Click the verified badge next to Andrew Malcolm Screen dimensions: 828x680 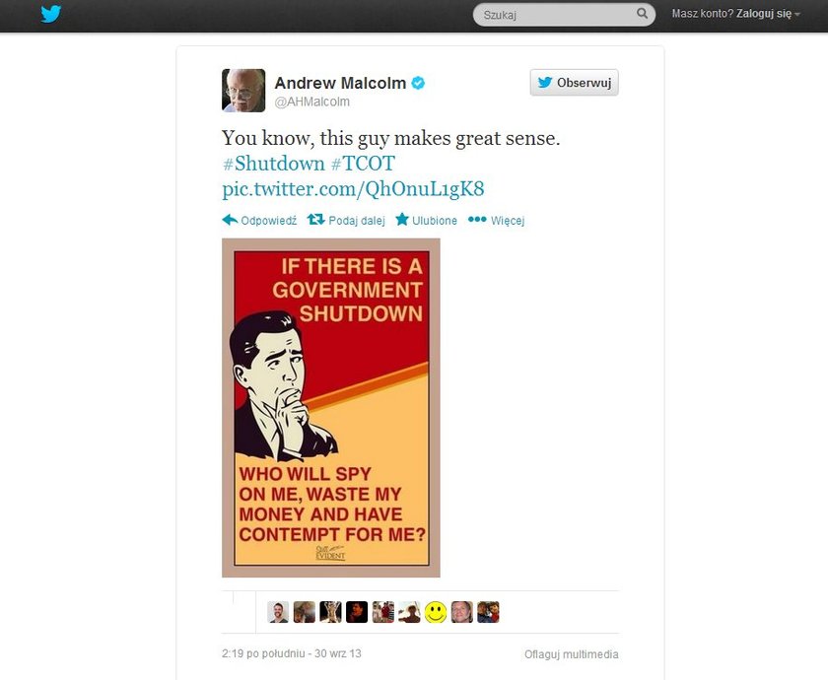(x=418, y=83)
